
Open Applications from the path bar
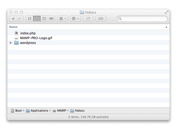[x=40, y=111]
